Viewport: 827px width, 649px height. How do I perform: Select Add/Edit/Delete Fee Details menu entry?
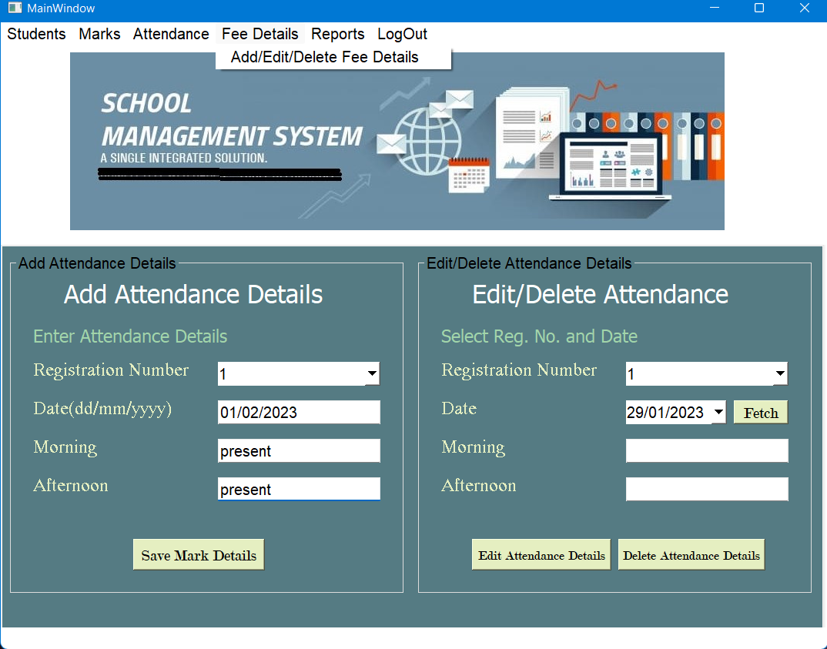(323, 57)
